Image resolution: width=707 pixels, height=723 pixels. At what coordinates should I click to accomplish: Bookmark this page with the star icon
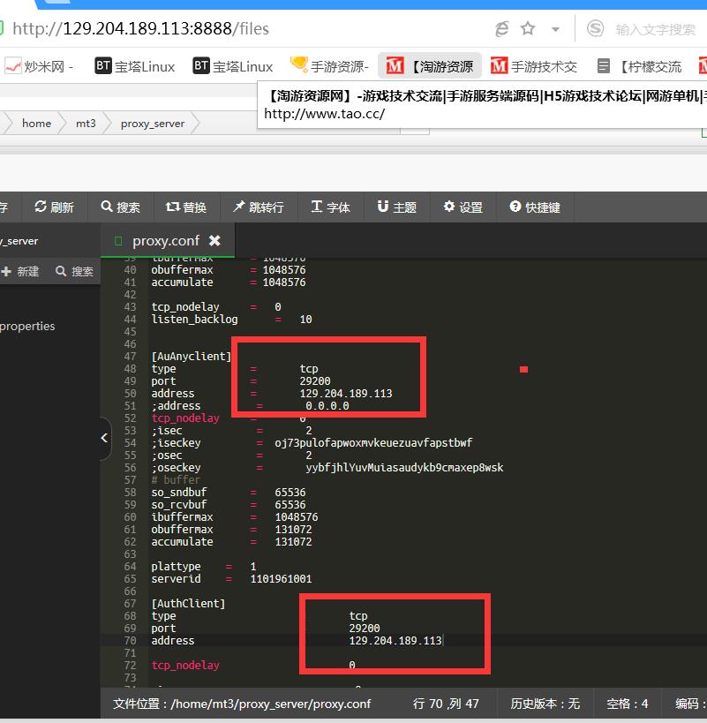coord(528,29)
